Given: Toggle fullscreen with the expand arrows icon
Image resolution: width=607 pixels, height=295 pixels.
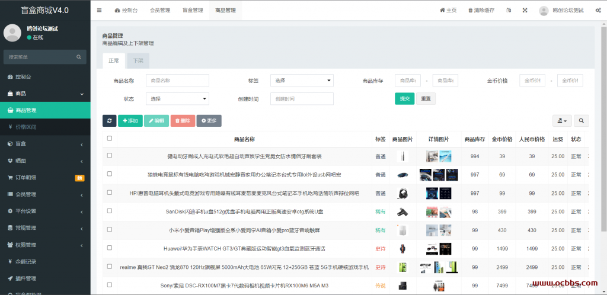Looking at the screenshot, I should (x=525, y=11).
